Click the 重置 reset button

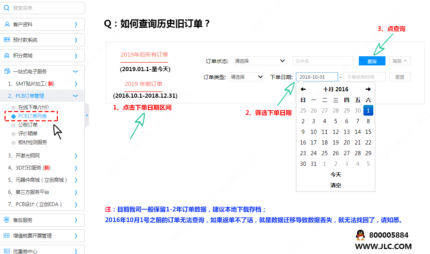pos(400,77)
